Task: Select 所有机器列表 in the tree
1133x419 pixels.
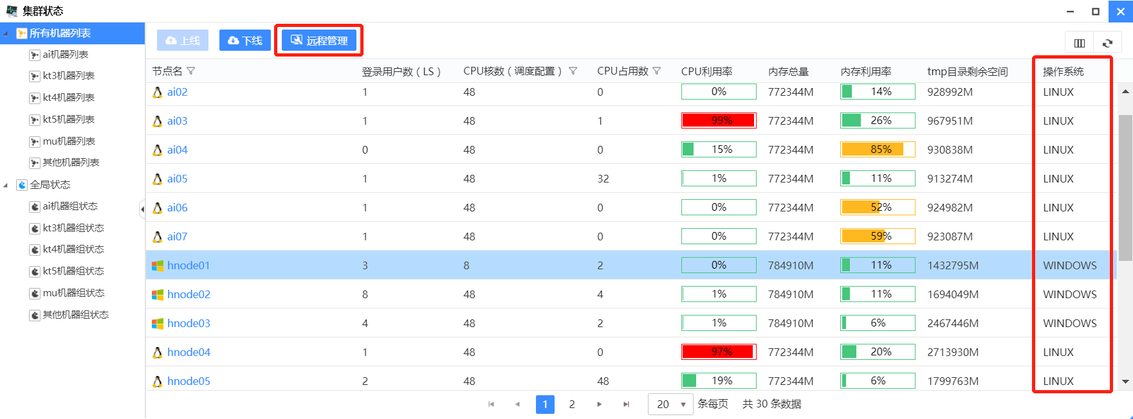Action: click(72, 33)
